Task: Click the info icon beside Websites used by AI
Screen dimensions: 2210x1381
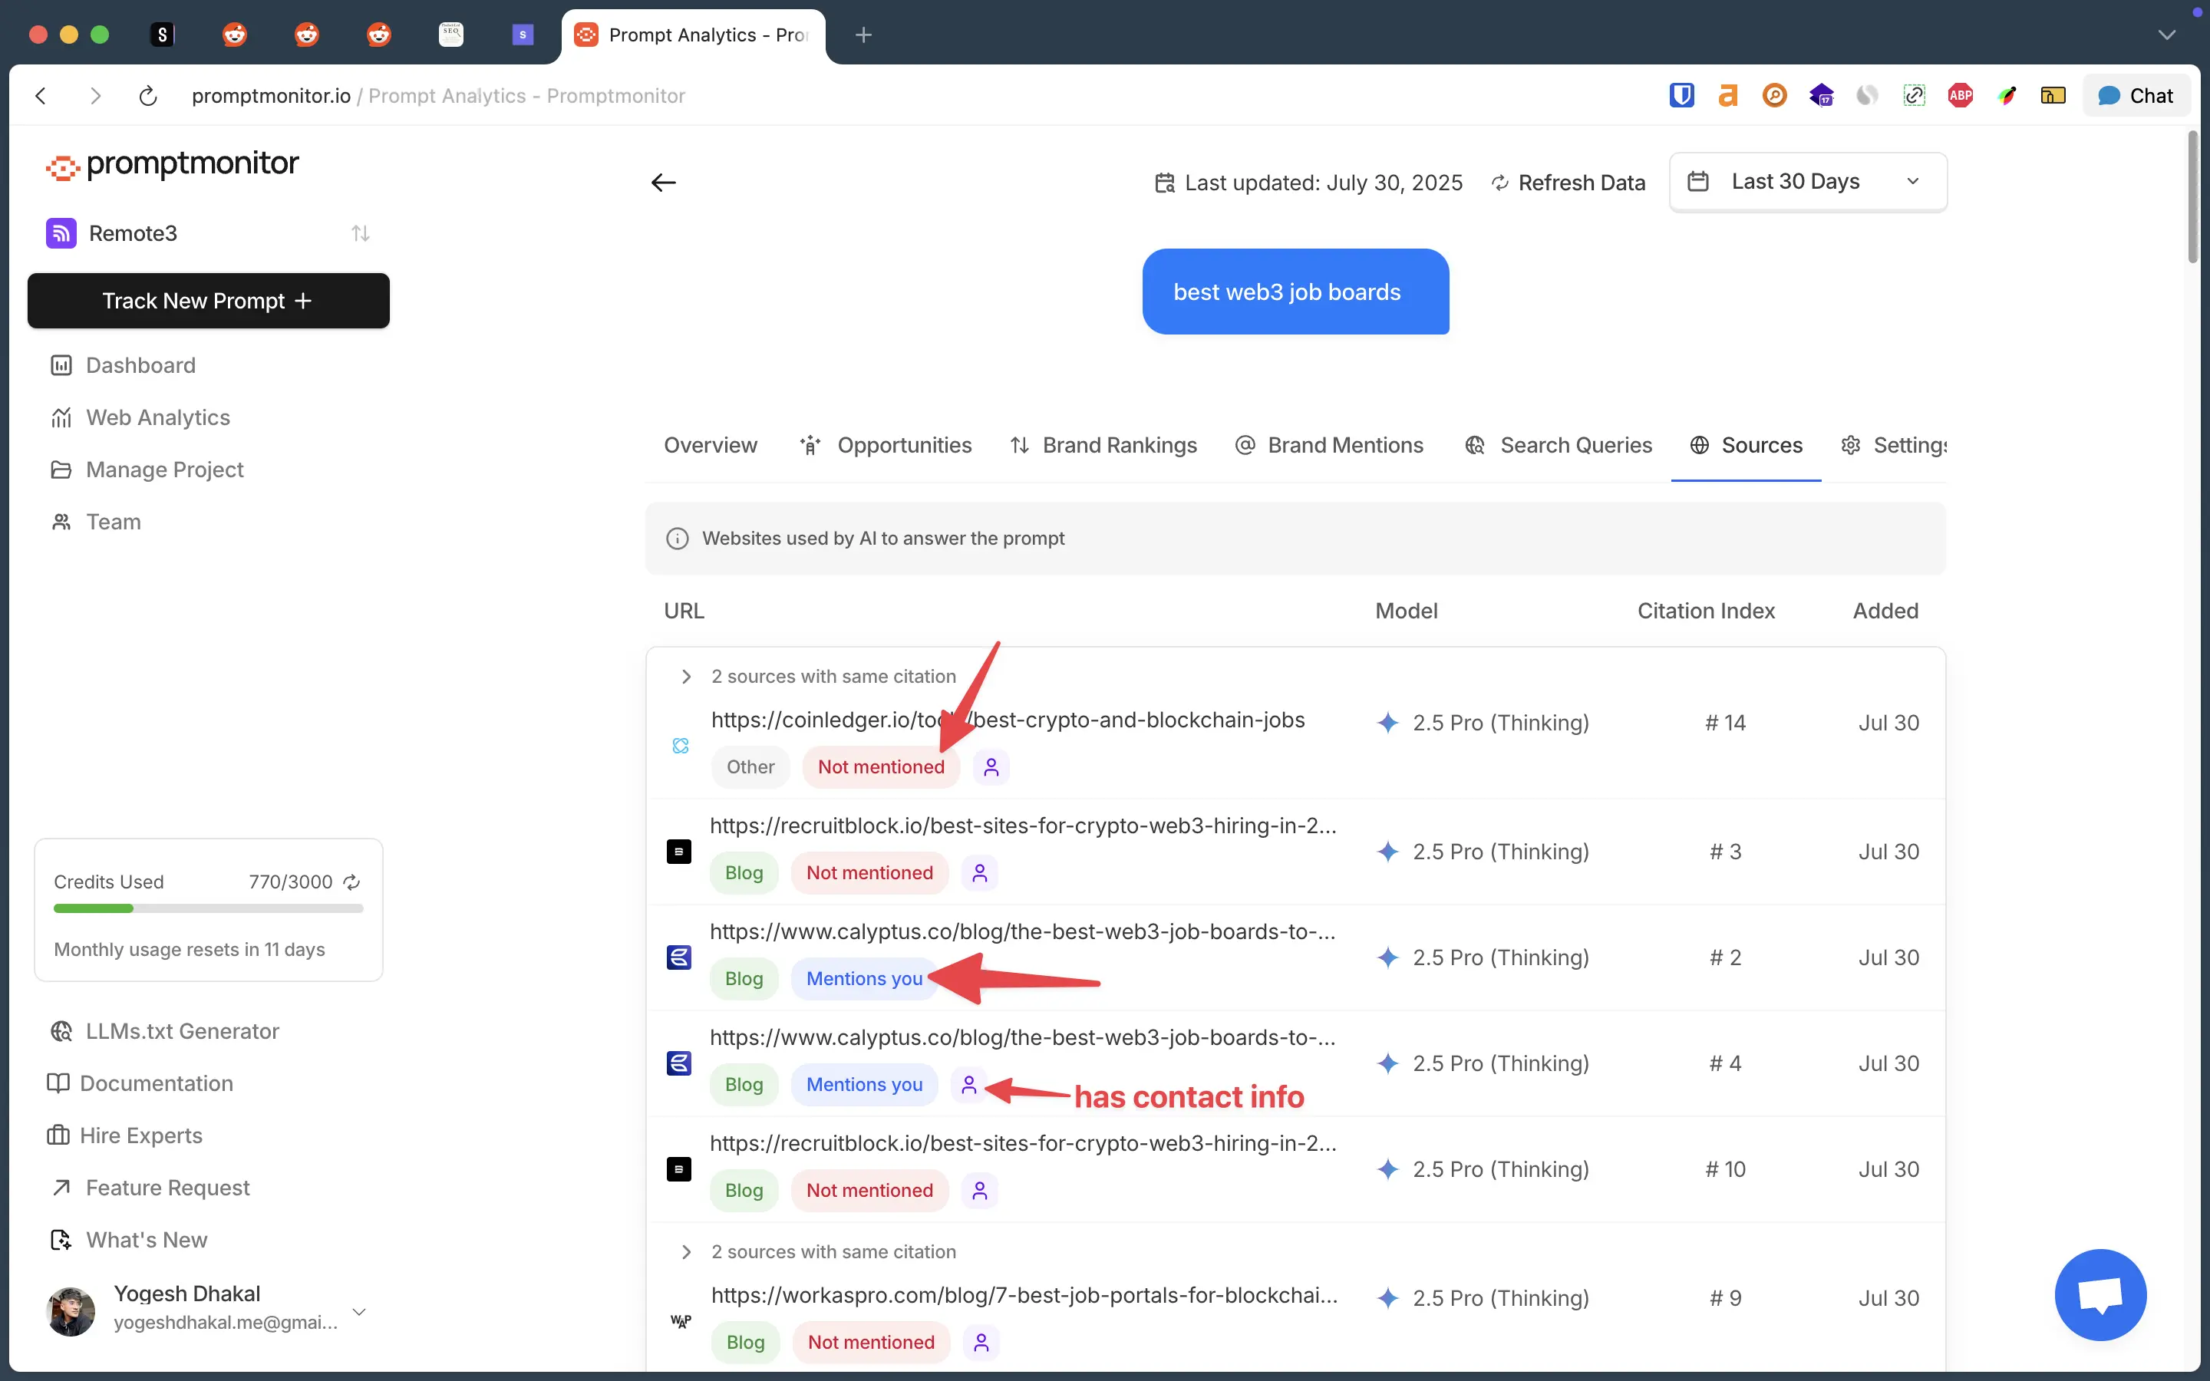Action: [x=677, y=539]
